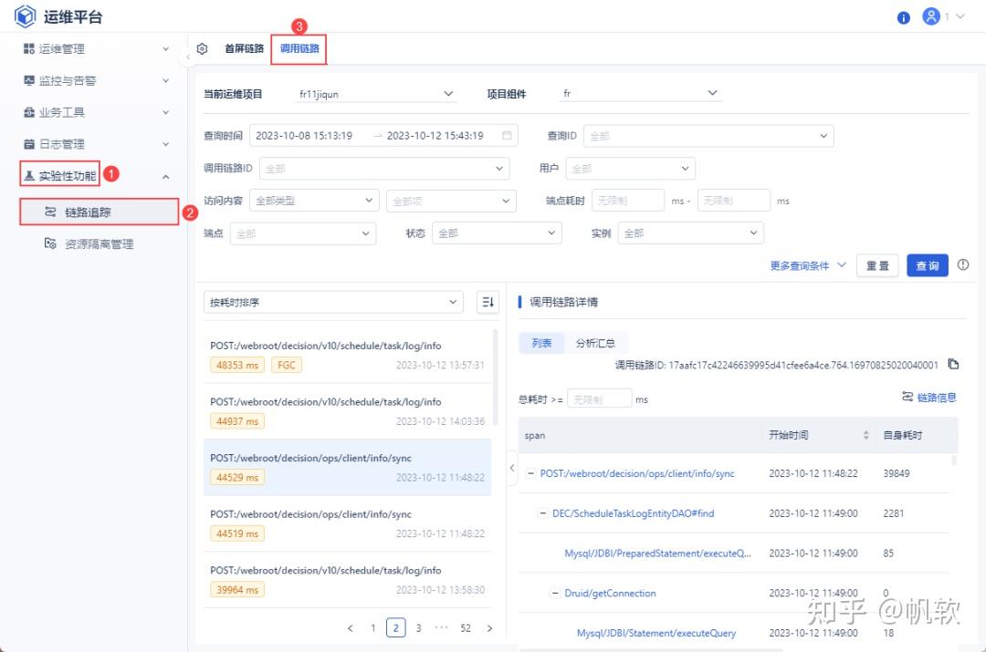Switch to 首屏链路 tab
This screenshot has width=986, height=652.
(244, 48)
